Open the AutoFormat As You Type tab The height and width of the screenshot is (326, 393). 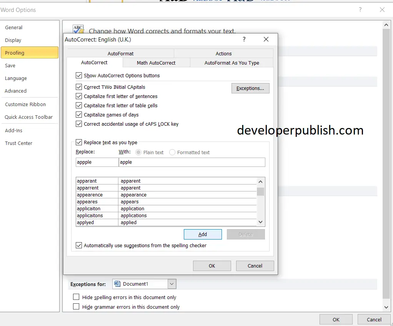(x=232, y=63)
